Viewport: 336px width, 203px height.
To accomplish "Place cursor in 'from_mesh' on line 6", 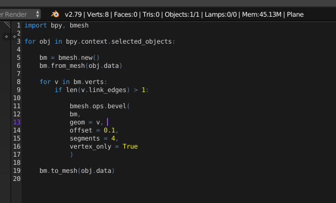I will [x=68, y=66].
